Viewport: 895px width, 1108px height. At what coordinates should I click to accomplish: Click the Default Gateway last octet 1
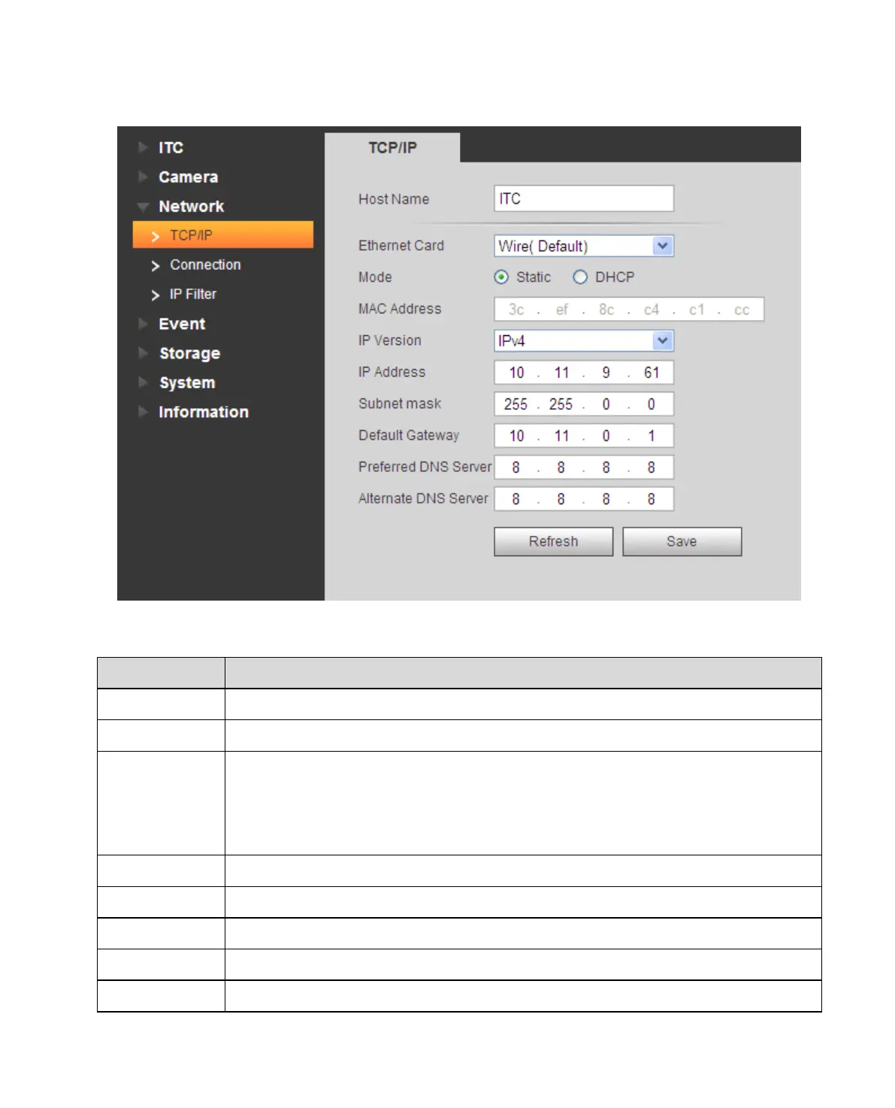(651, 436)
